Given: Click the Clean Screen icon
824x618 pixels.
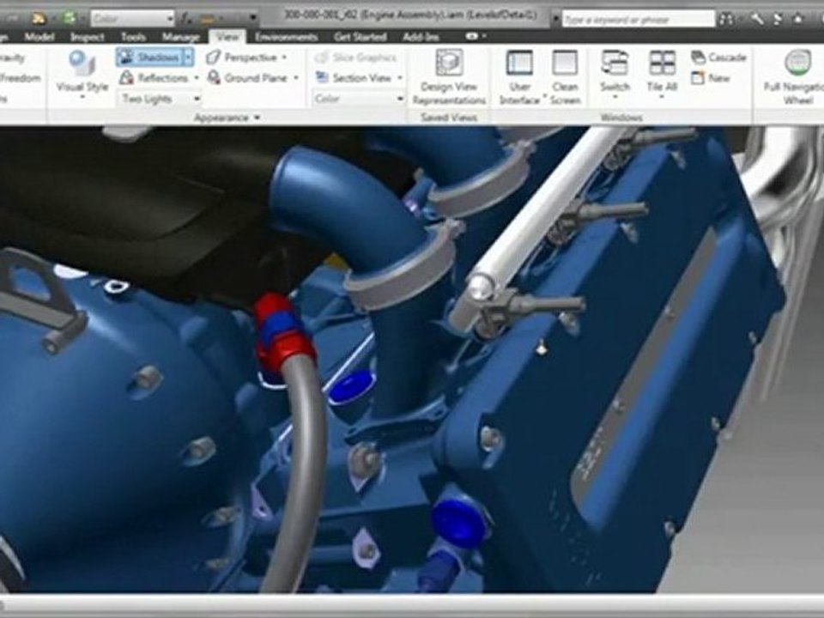Looking at the screenshot, I should (x=565, y=63).
